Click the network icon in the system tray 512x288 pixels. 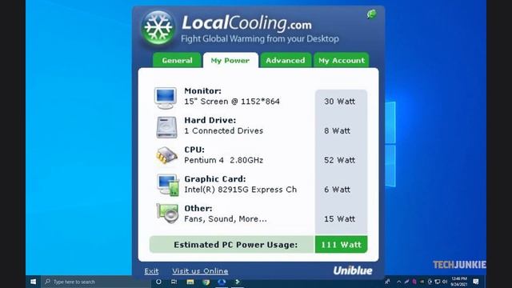pos(438,282)
